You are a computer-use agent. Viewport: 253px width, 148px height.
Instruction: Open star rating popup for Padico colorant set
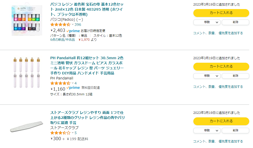pos(60,25)
